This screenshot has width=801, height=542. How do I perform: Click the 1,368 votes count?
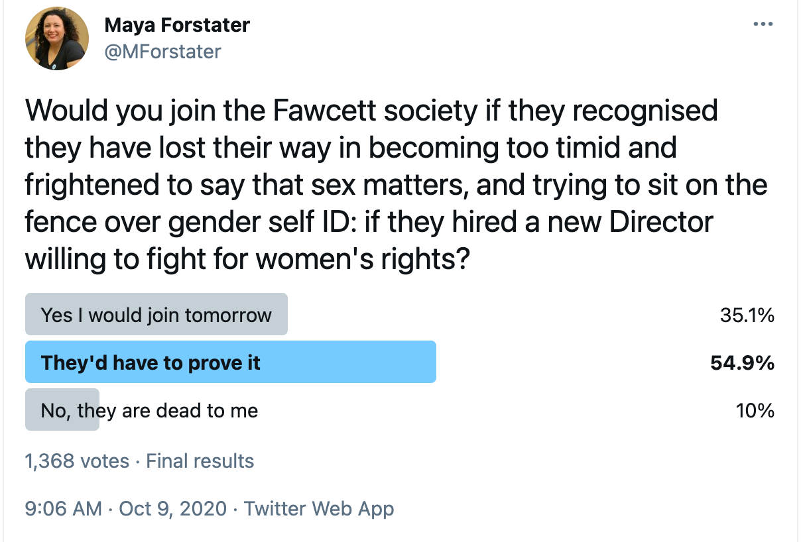point(77,461)
